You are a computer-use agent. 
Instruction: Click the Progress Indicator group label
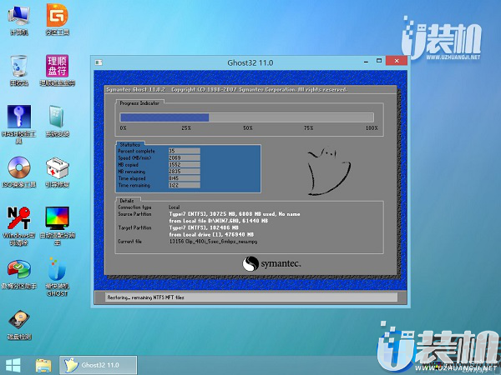point(139,103)
